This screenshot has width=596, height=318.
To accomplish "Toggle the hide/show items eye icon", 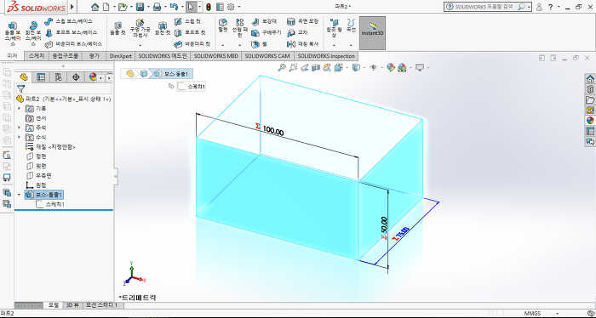I will coord(373,67).
